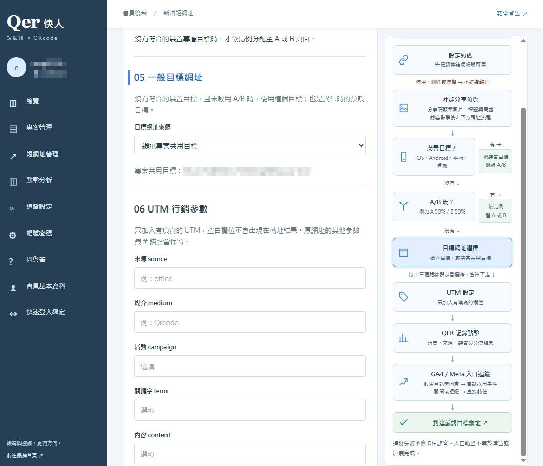Open 帳號密碼 settings page
This screenshot has width=543, height=466.
[x=39, y=234]
